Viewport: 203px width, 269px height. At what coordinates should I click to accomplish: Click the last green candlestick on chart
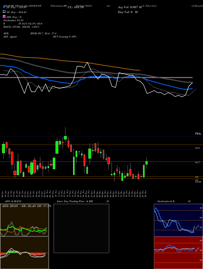(147, 163)
